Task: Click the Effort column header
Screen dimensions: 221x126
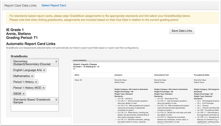Action: coord(77,75)
